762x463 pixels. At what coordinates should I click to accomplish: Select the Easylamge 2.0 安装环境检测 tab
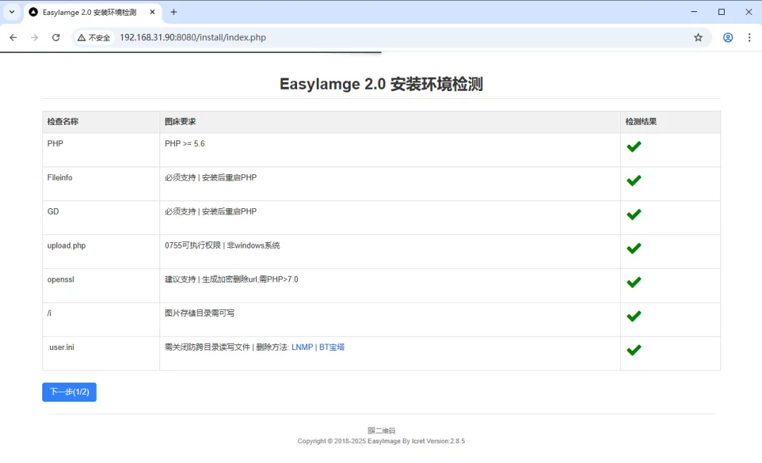[88, 12]
